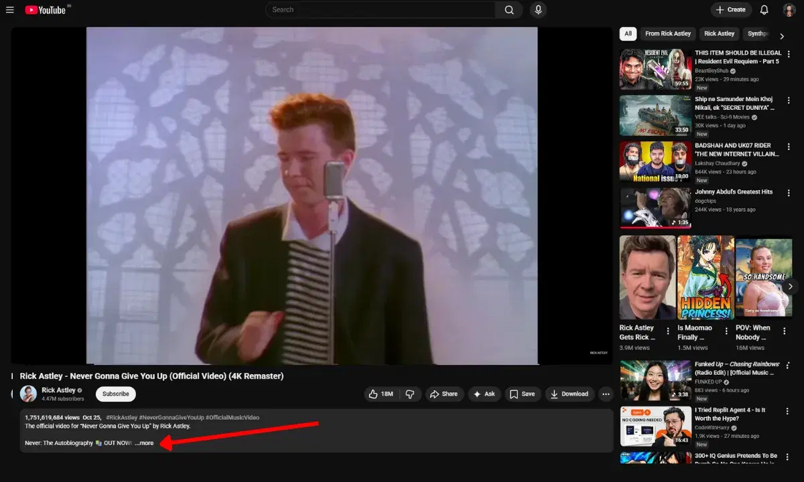The image size is (804, 482).
Task: Save the video to a playlist
Action: click(x=523, y=394)
